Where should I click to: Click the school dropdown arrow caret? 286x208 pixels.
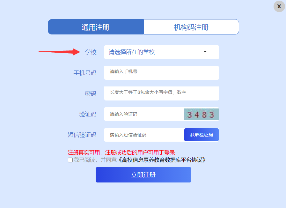(x=205, y=52)
